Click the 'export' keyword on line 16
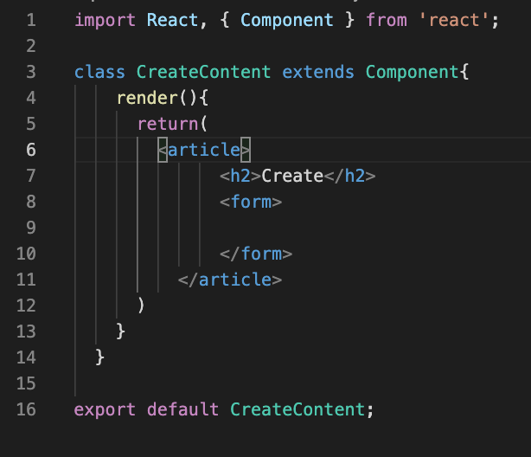Image resolution: width=531 pixels, height=457 pixels. click(105, 409)
